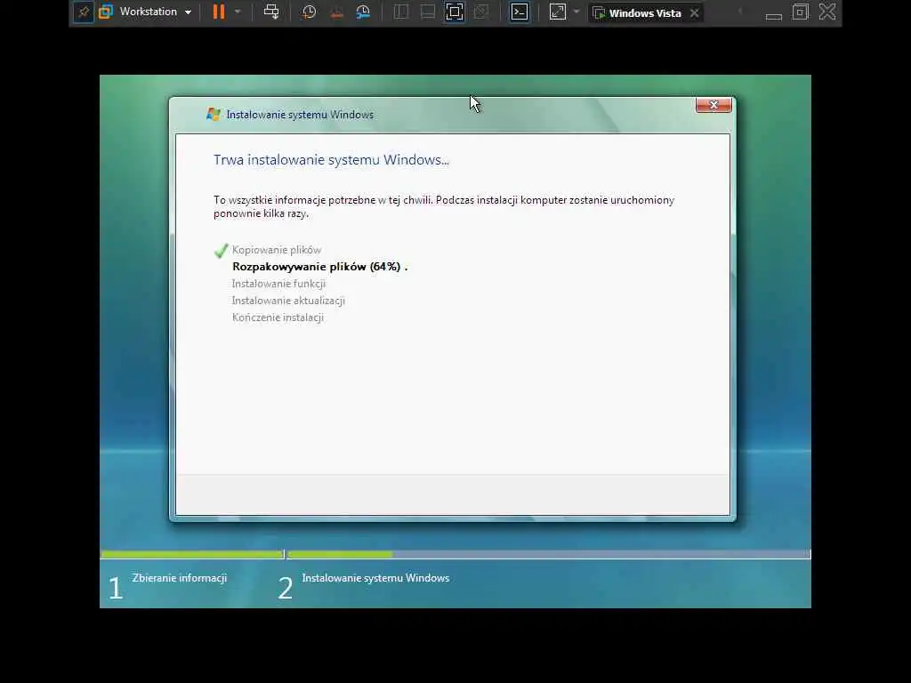The width and height of the screenshot is (911, 683).
Task: Open the console view icon
Action: coord(520,12)
